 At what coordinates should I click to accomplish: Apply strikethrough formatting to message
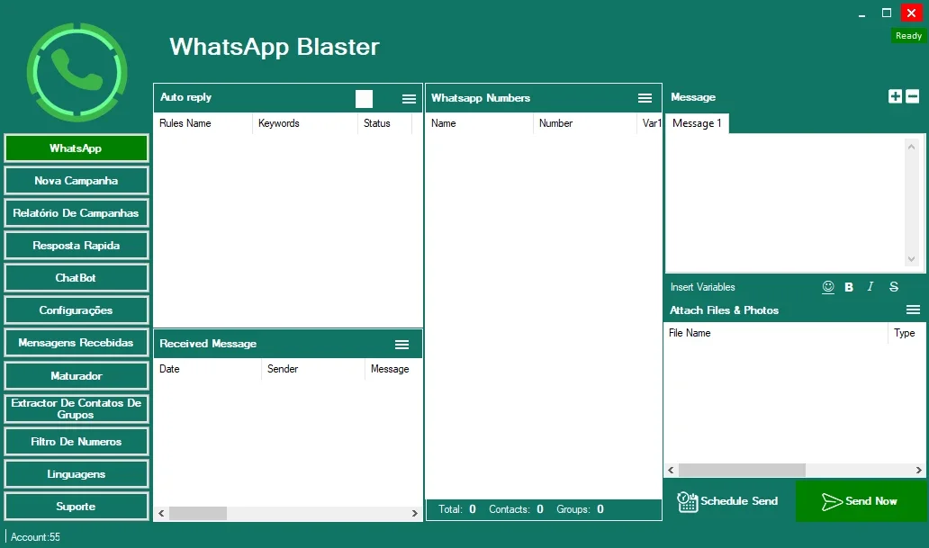coord(894,287)
